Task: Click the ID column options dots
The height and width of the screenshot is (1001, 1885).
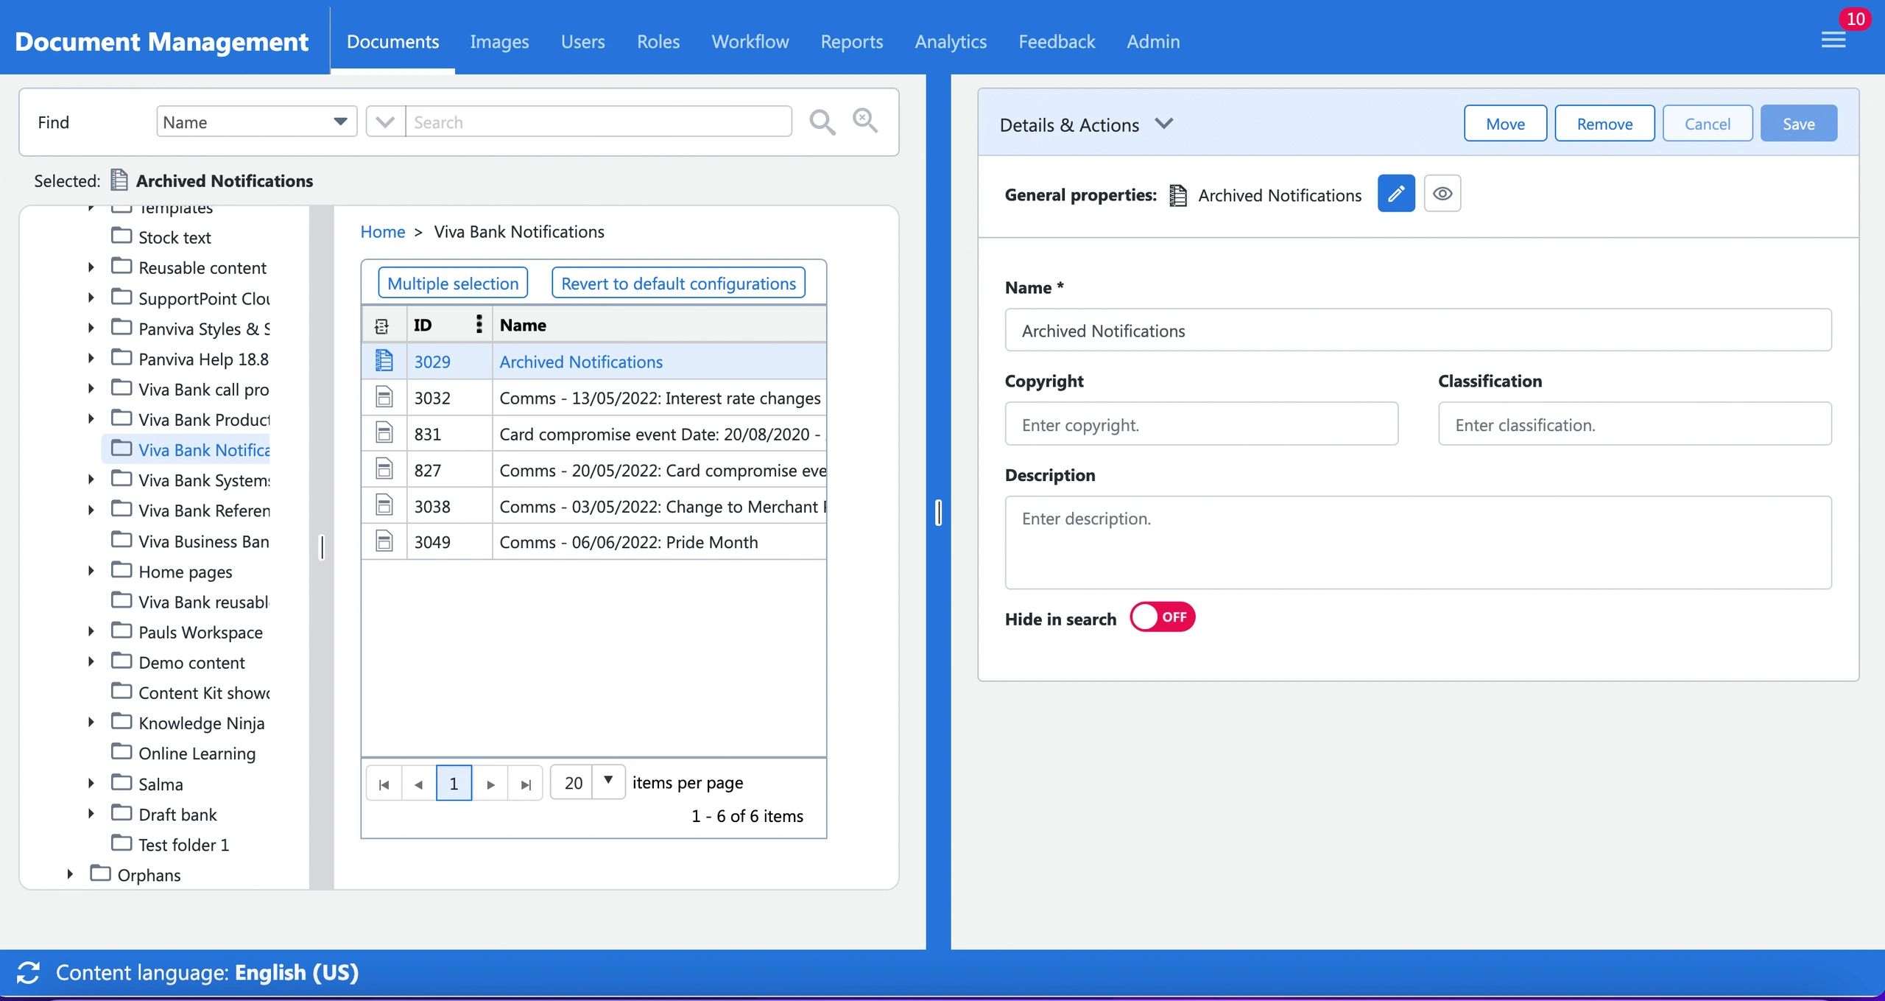Action: pos(479,324)
